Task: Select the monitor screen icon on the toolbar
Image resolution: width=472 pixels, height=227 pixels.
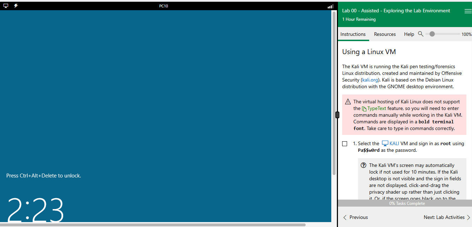Action: point(5,5)
